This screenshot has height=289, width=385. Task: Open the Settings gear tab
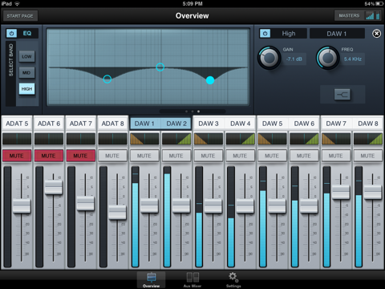pyautogui.click(x=233, y=280)
